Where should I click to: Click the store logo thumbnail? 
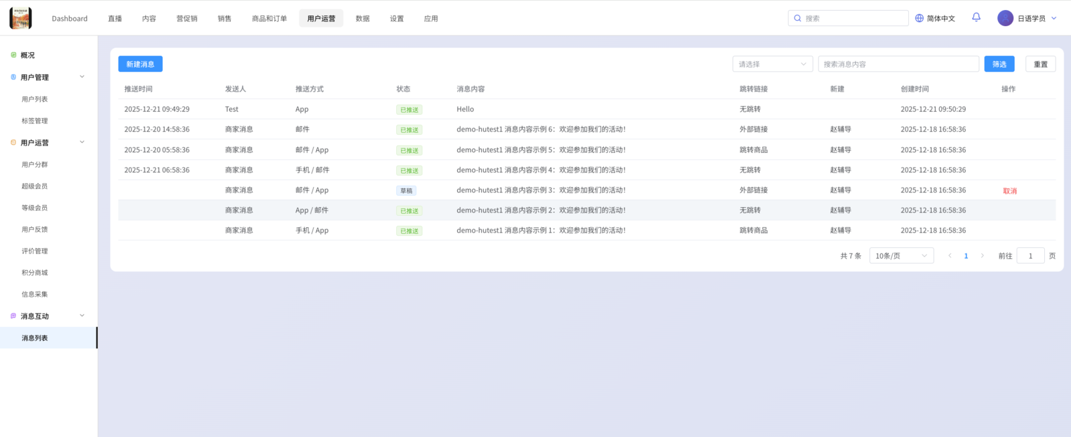click(x=21, y=18)
